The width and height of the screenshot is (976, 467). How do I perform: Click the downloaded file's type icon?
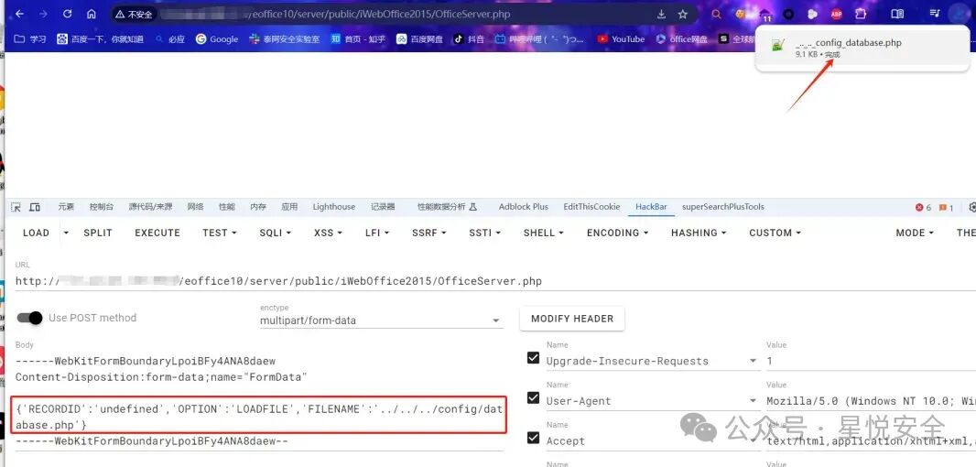(x=776, y=46)
